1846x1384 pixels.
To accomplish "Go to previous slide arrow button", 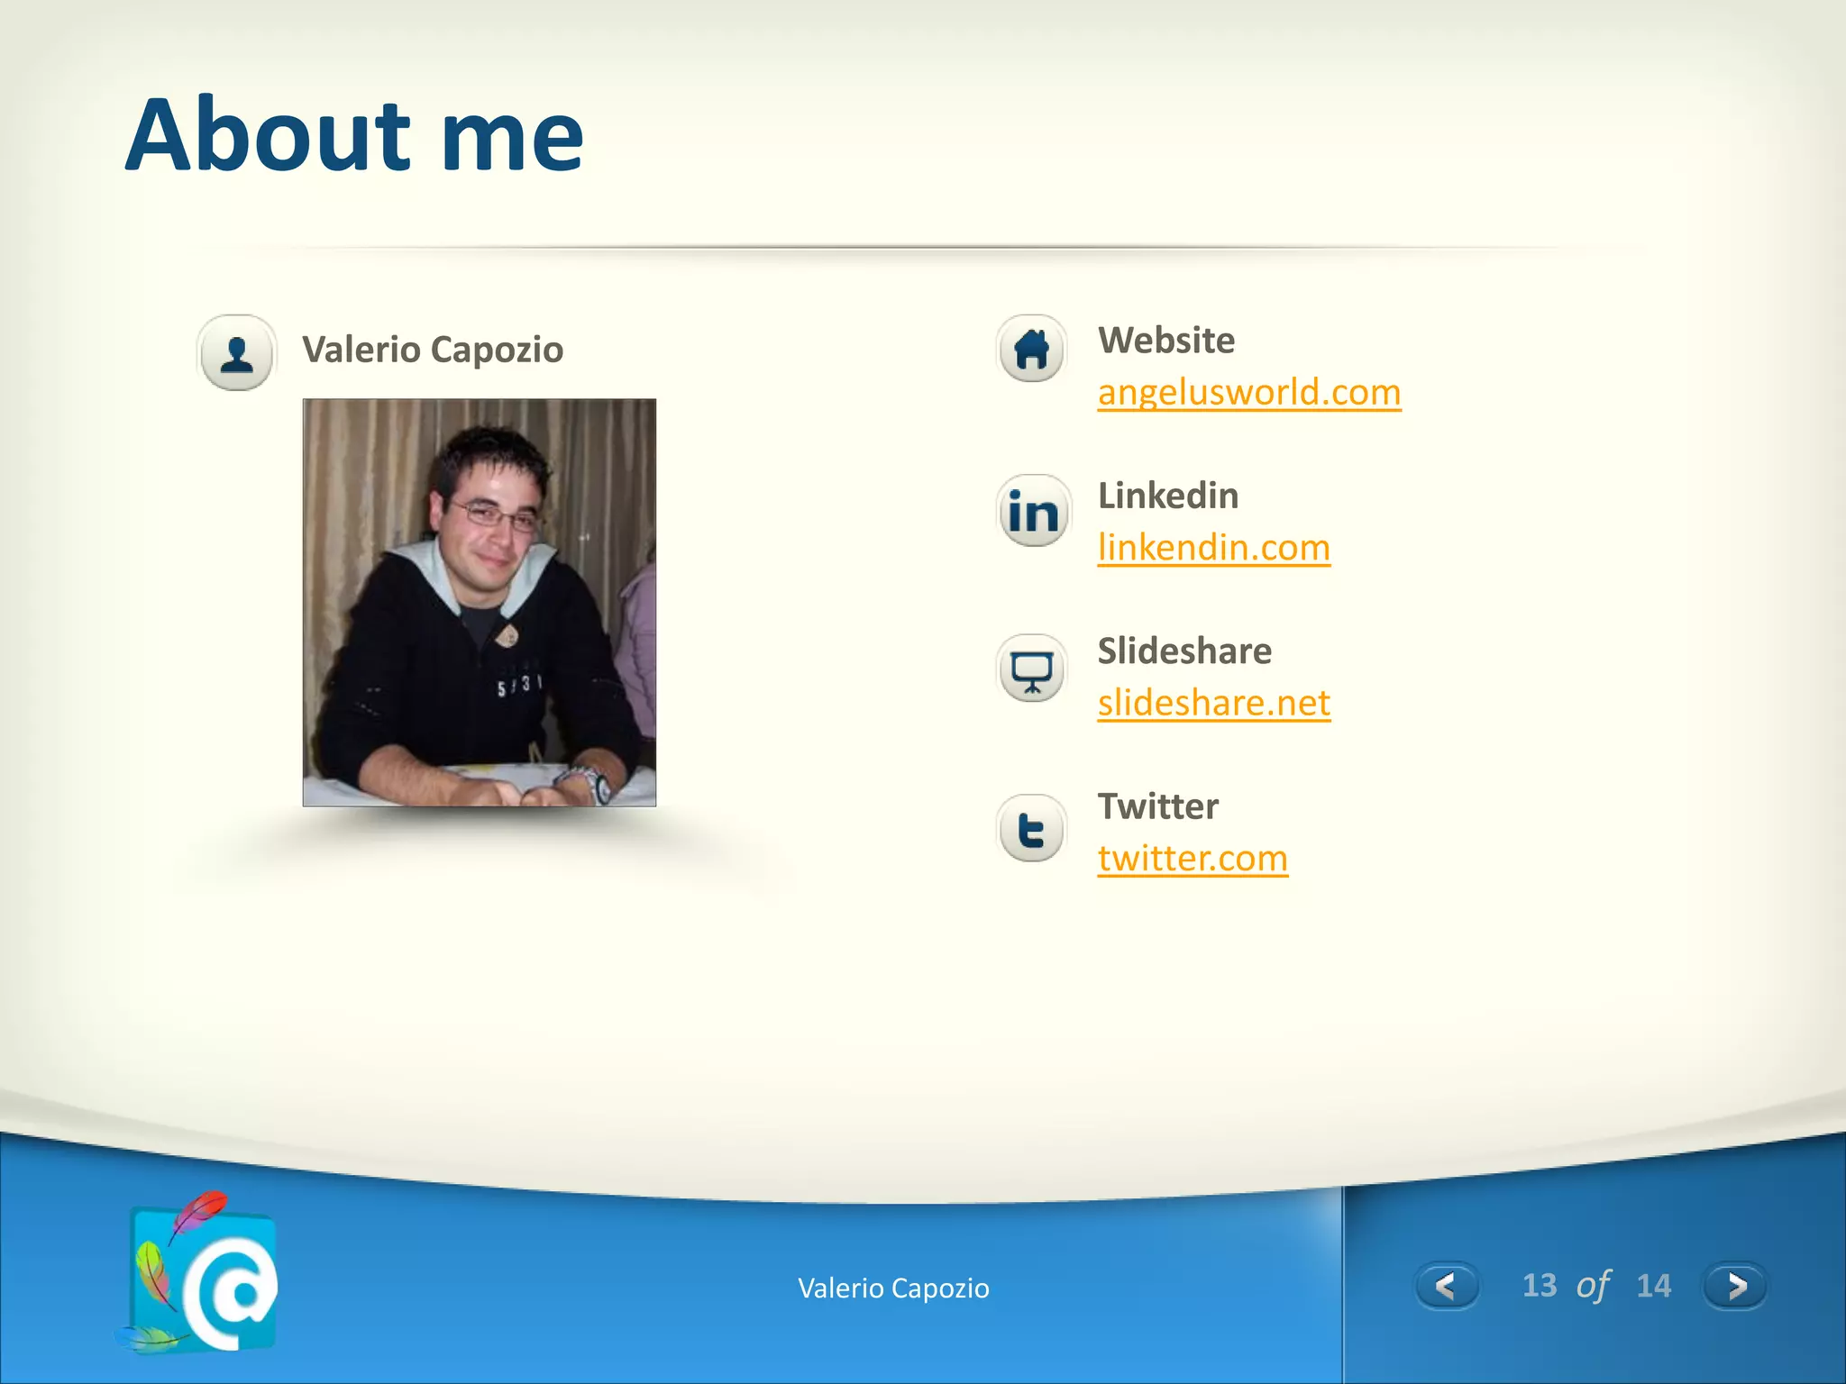I will point(1447,1286).
